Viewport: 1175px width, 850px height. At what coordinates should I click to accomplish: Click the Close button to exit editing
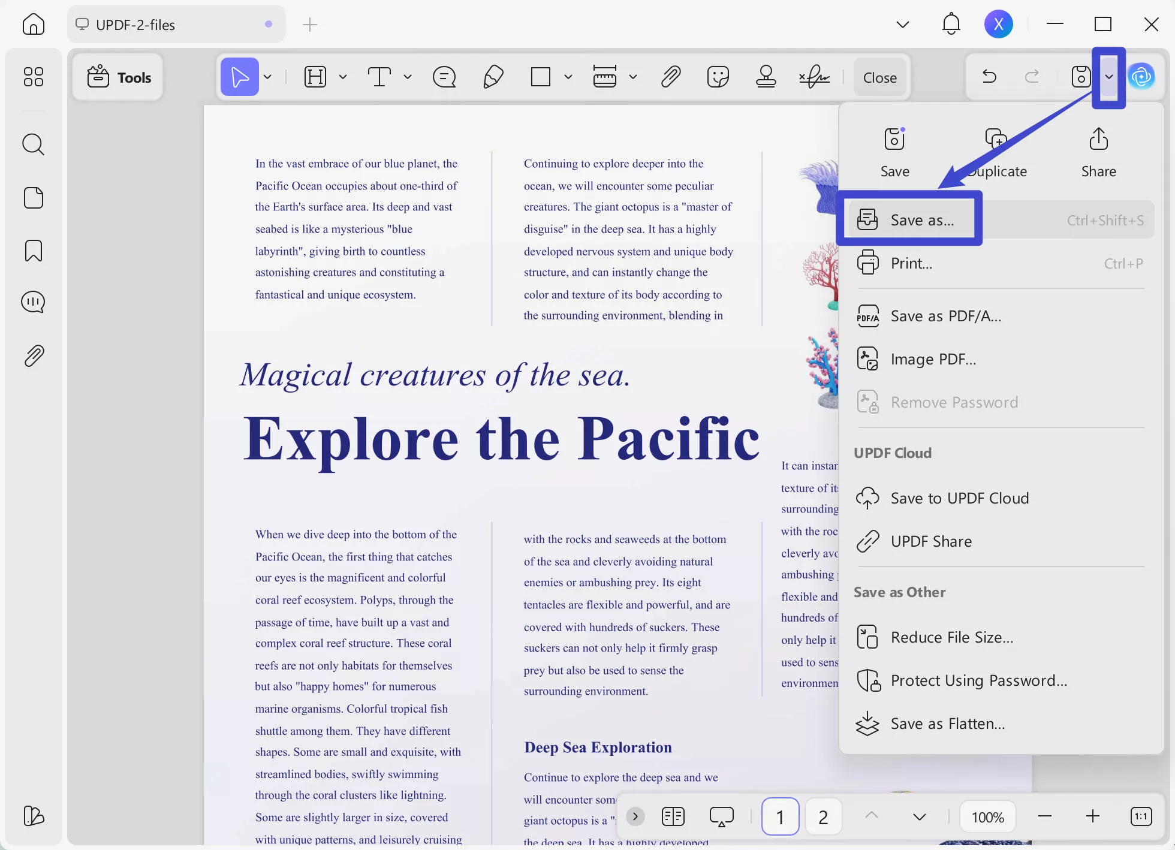point(880,77)
